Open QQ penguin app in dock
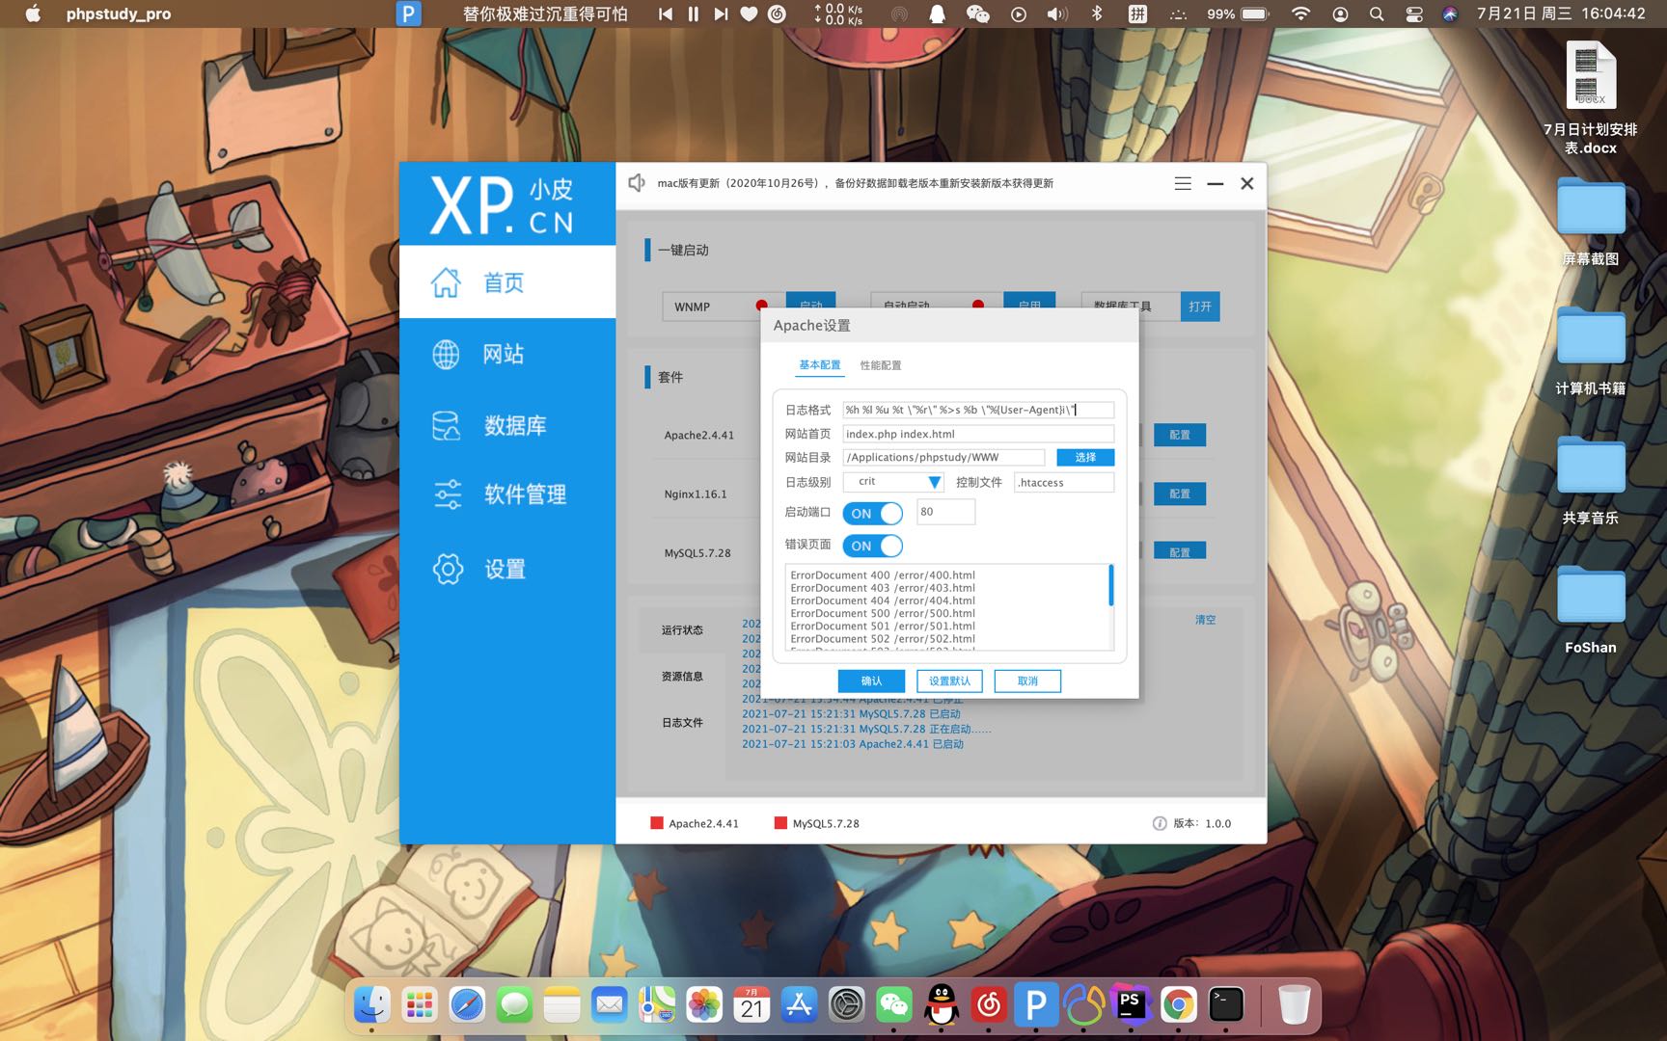The image size is (1667, 1041). coord(941,1005)
